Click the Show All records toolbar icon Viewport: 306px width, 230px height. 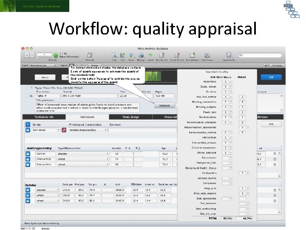[x=90, y=55]
